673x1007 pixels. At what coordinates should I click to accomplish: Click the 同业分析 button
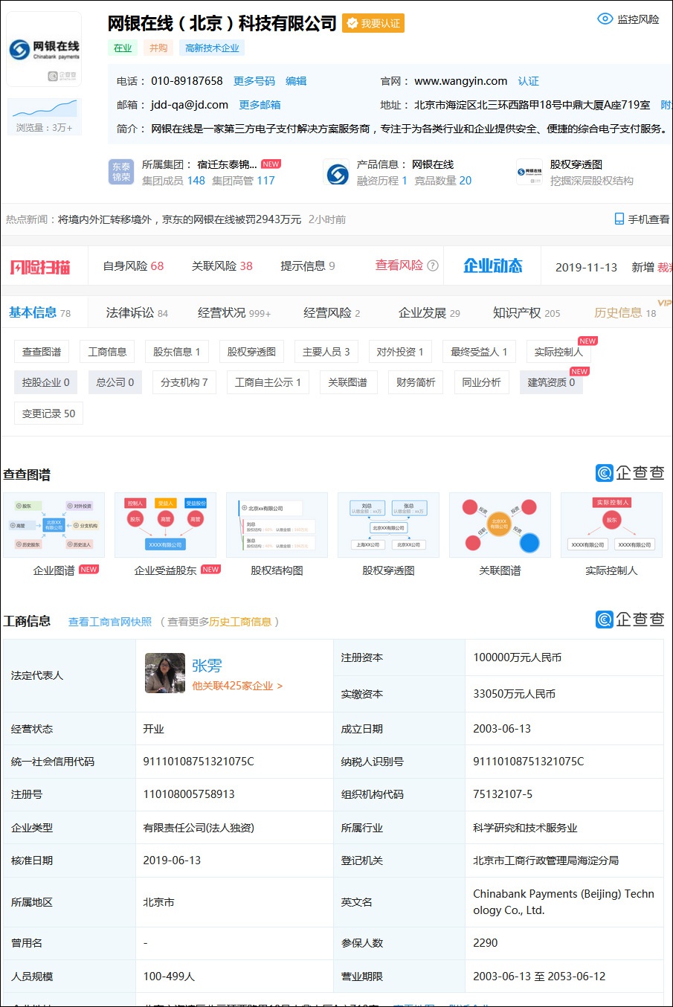tap(481, 382)
